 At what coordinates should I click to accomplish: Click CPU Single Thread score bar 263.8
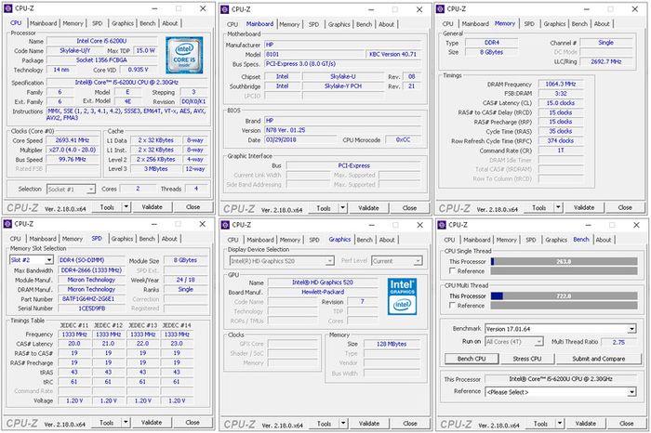point(564,261)
